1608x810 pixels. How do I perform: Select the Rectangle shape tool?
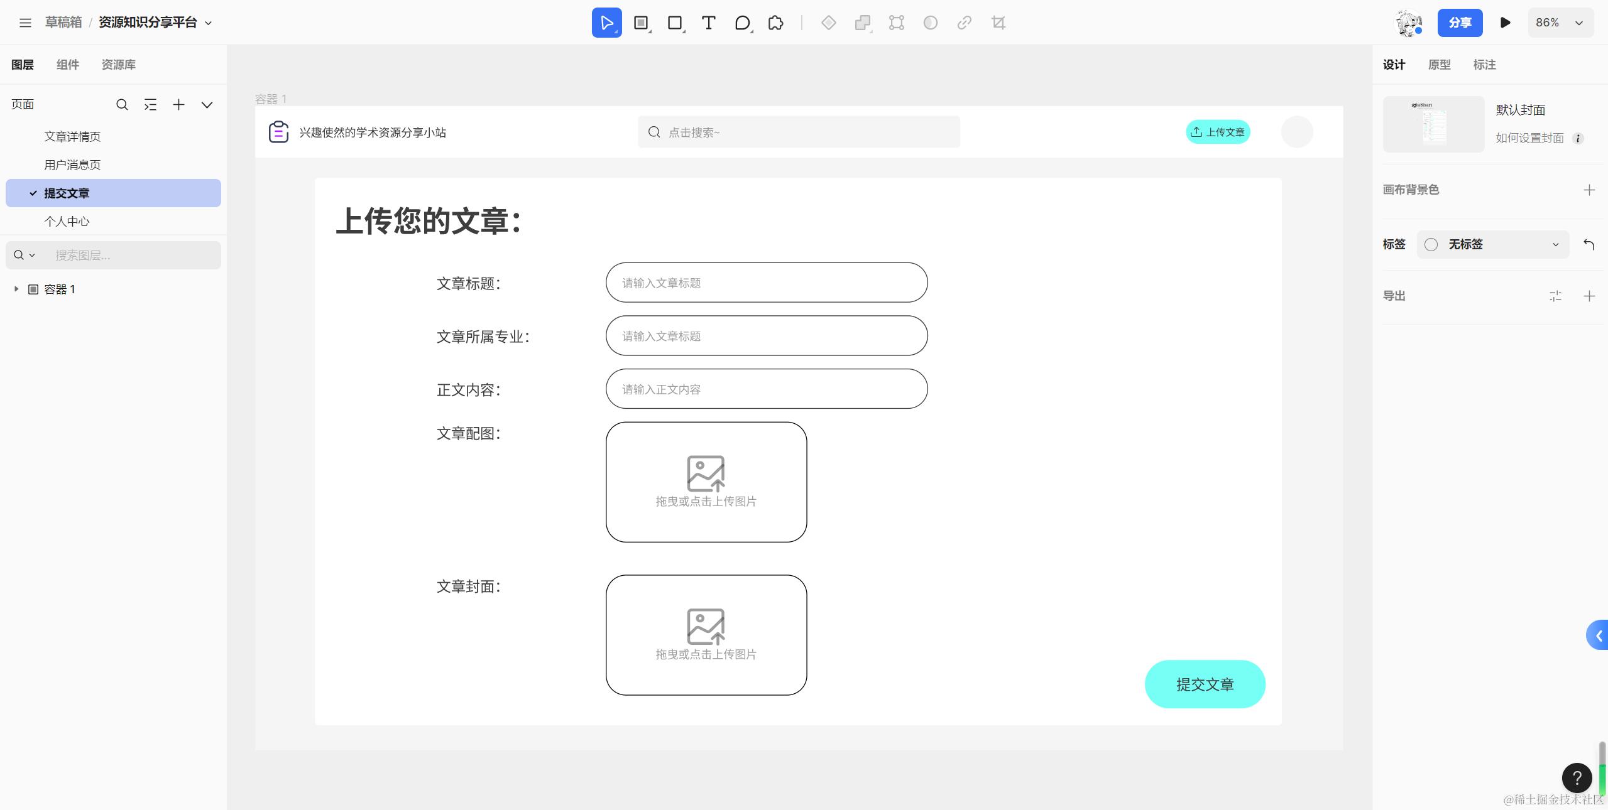(x=674, y=23)
